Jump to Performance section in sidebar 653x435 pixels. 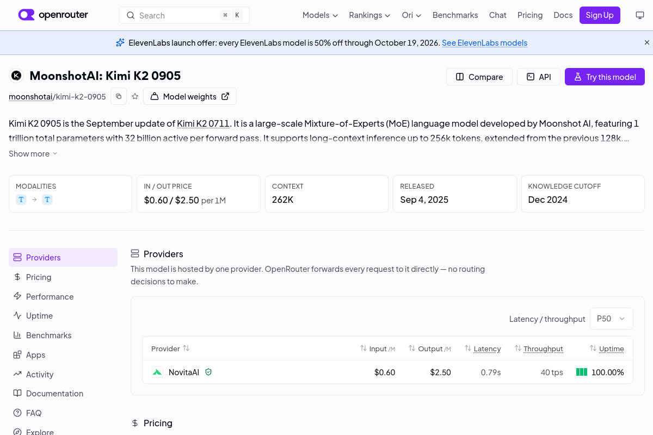click(x=63, y=297)
